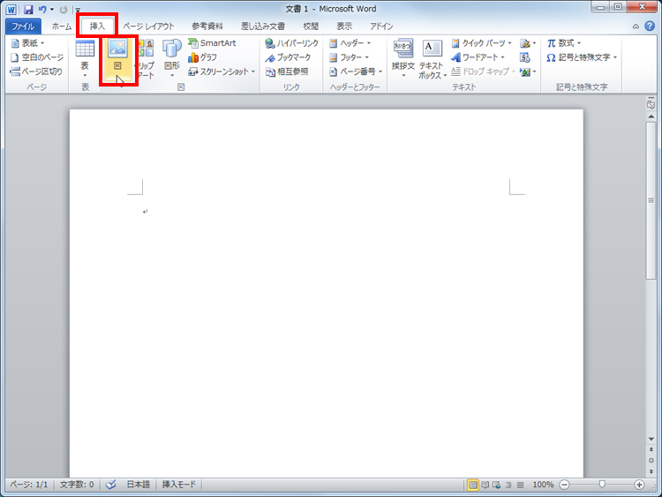Toggle the ruler above the vertical scrollbar
The height and width of the screenshot is (497, 662).
coord(651,104)
